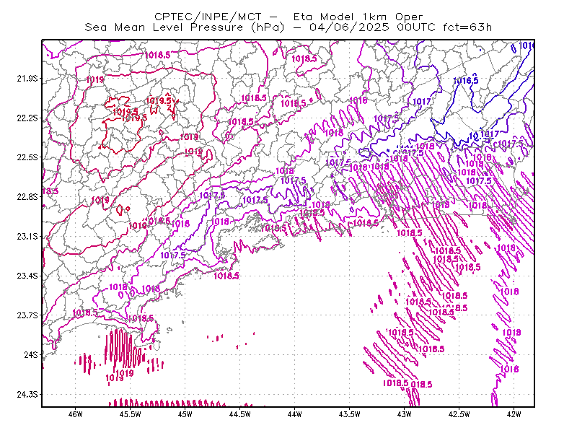Screen dimensions: 577x446
Task: Click the 22.5S latitude axis label
Action: pyautogui.click(x=27, y=157)
